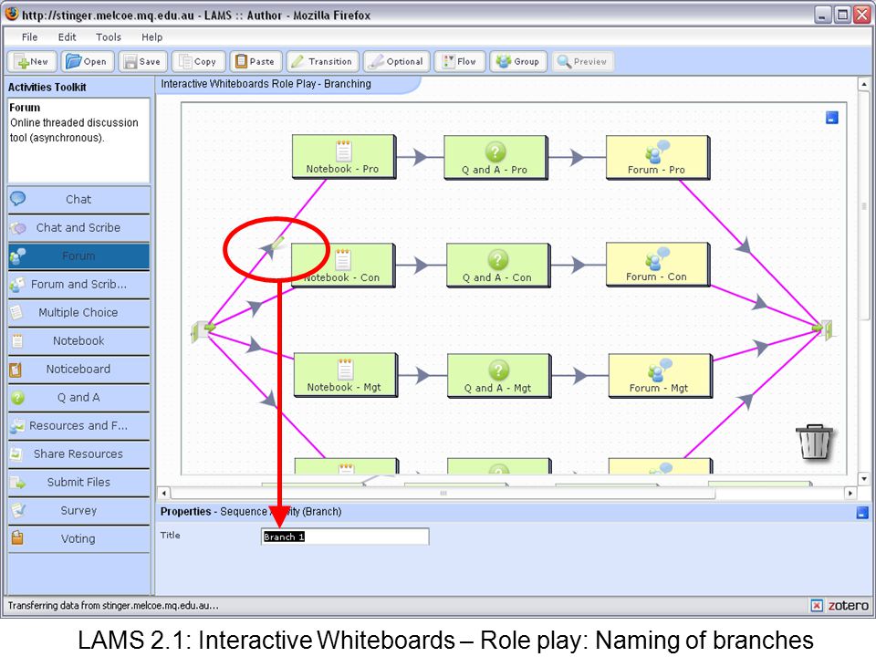Select the Q and A - Mgt activity
Viewport: 876px width, 657px height.
tap(499, 375)
